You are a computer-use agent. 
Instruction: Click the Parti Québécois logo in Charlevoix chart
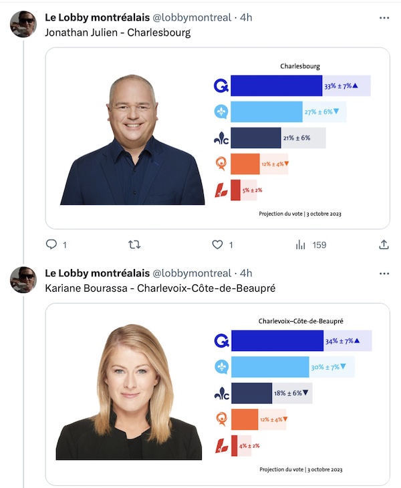tap(221, 367)
